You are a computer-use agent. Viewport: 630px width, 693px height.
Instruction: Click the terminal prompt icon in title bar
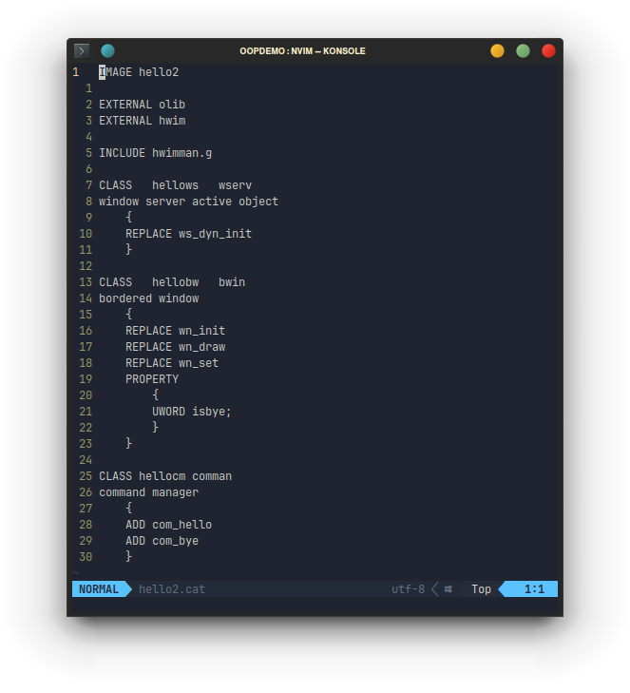[82, 50]
